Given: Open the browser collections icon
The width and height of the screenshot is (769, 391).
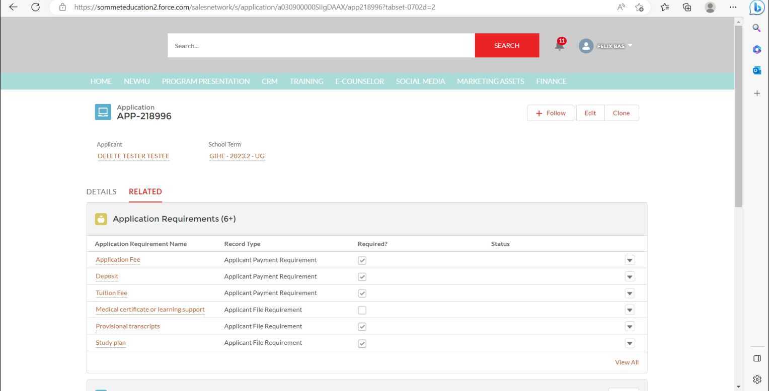Looking at the screenshot, I should (687, 7).
